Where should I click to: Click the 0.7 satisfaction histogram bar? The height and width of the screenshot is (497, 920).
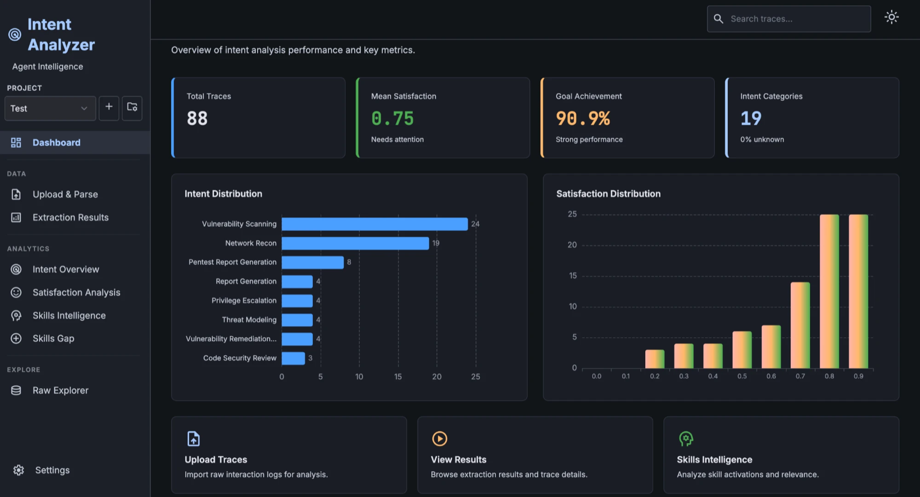pos(800,325)
